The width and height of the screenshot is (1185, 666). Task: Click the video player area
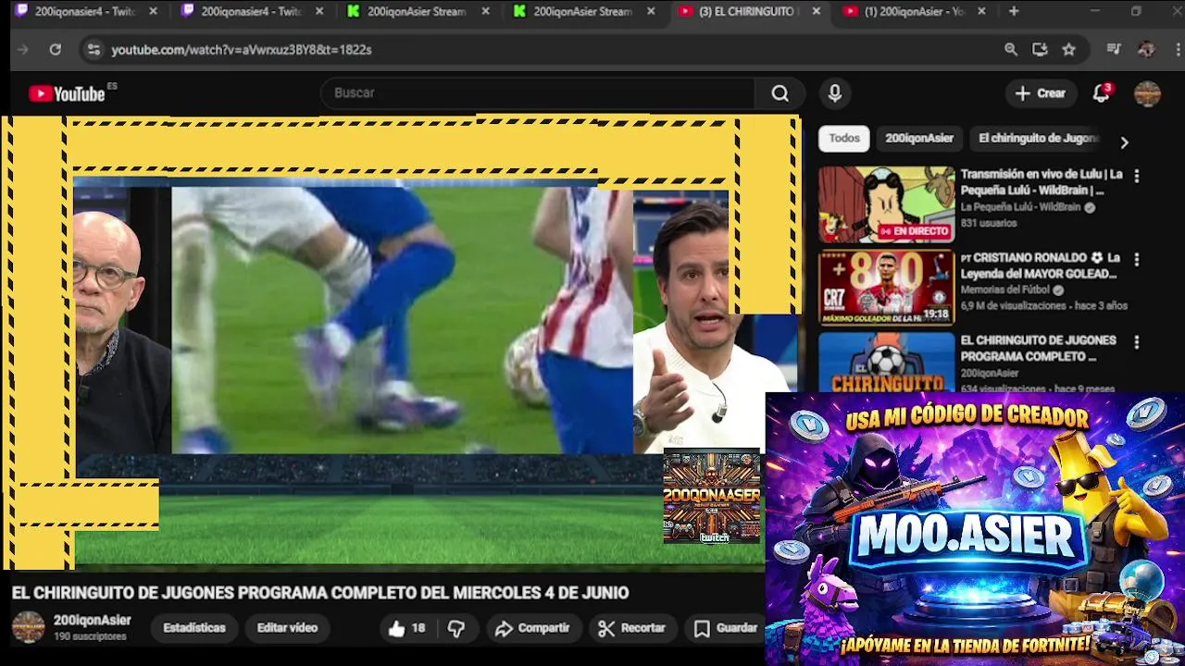point(400,342)
